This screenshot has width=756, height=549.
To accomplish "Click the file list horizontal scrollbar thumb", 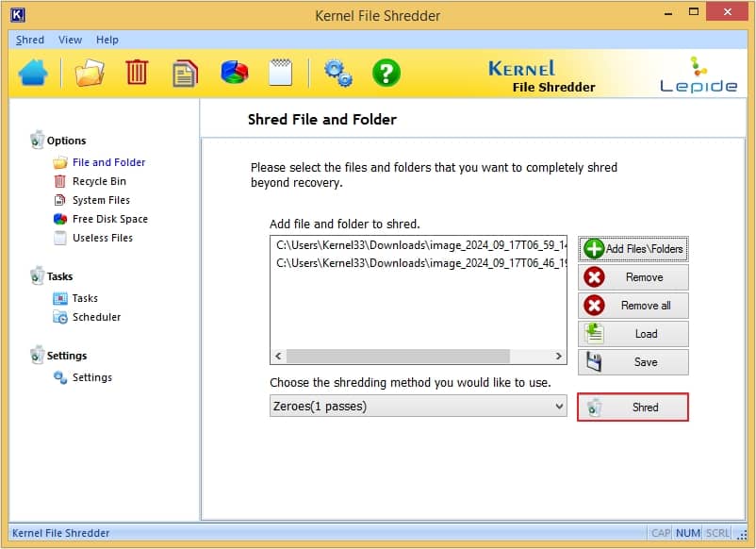I will 398,356.
